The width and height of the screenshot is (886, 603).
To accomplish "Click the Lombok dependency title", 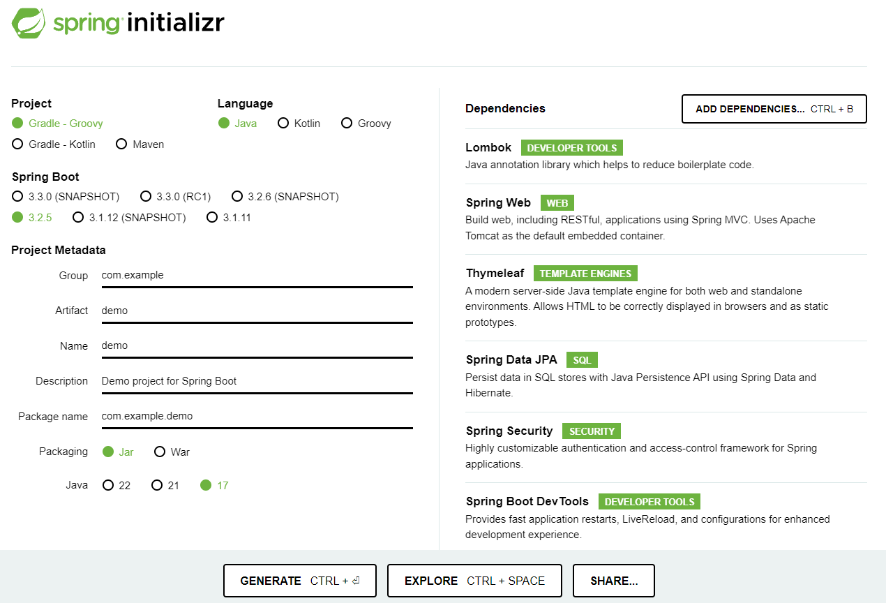I will 488,148.
